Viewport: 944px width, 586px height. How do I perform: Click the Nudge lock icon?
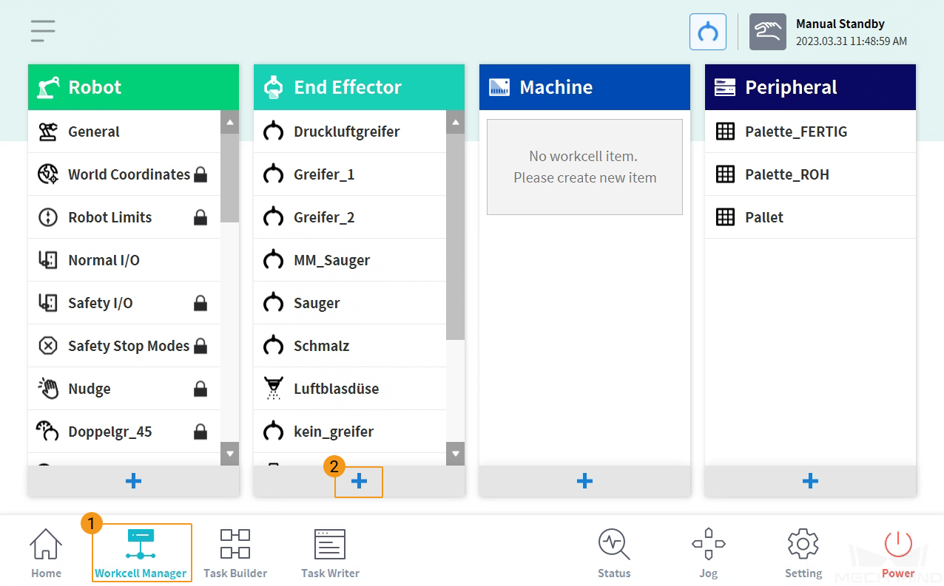pyautogui.click(x=200, y=389)
